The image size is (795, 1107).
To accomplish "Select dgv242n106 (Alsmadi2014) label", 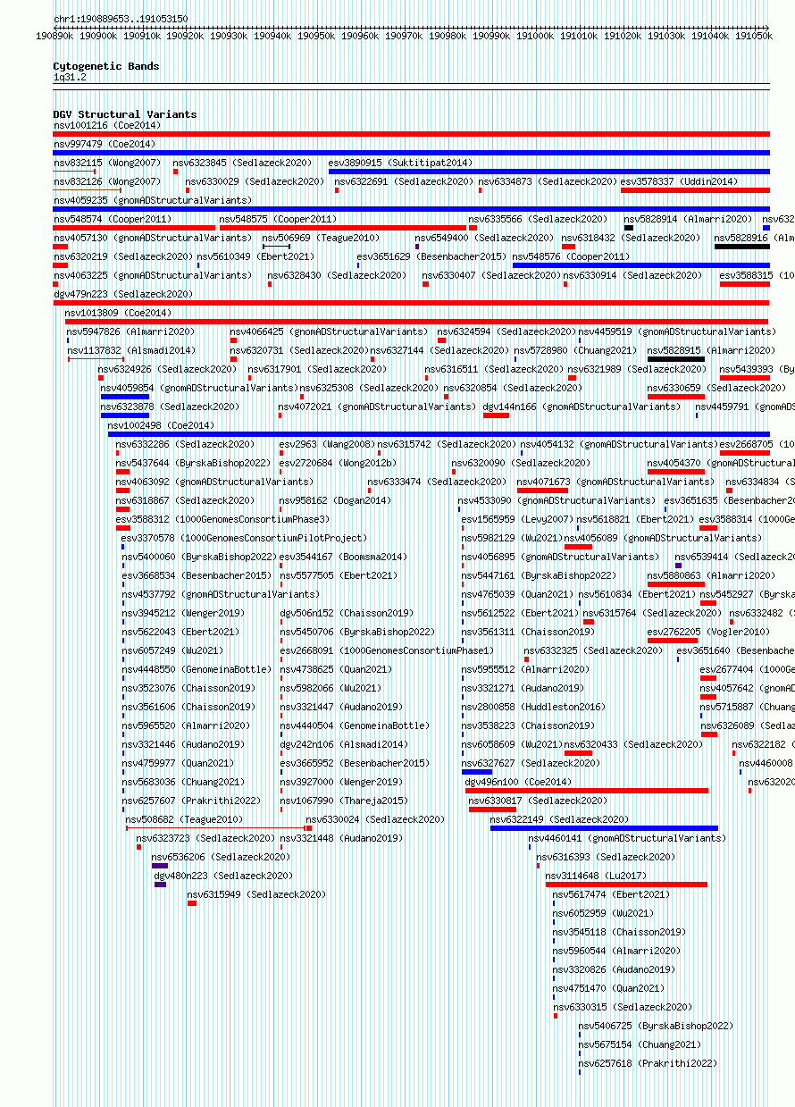I will point(344,744).
